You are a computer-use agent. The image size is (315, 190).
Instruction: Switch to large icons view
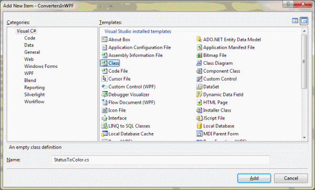[x=295, y=21]
